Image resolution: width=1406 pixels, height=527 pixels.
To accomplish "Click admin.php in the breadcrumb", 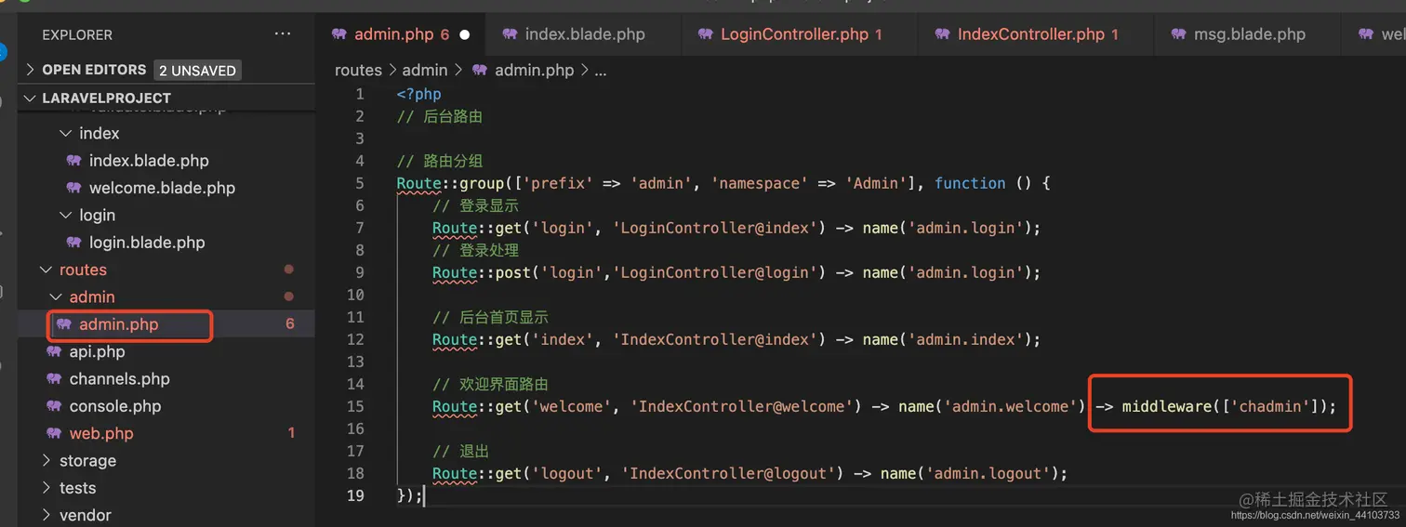I will pos(534,70).
